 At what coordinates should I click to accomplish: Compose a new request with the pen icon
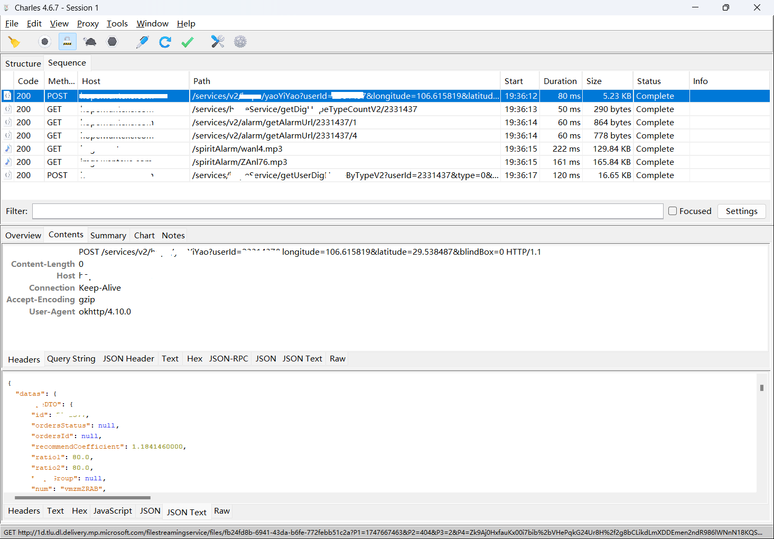point(142,42)
